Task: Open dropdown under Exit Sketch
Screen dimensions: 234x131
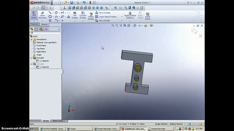Action: coord(34,21)
